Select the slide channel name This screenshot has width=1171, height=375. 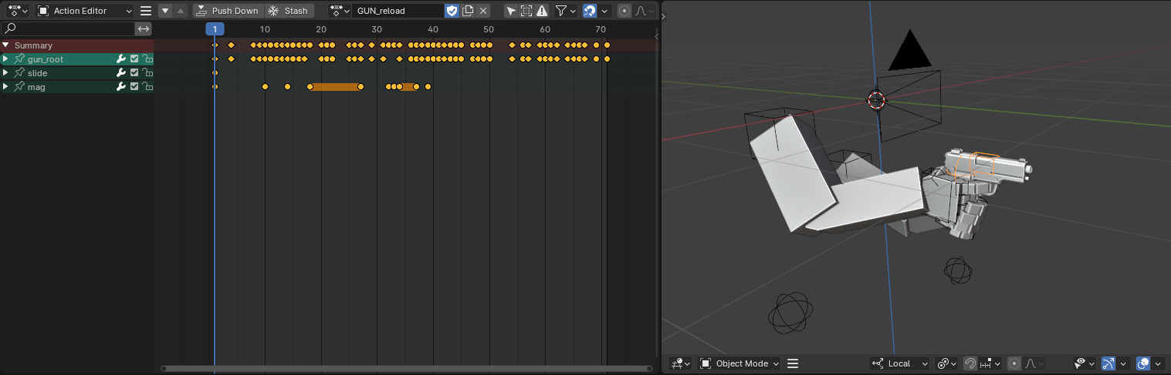pos(38,73)
